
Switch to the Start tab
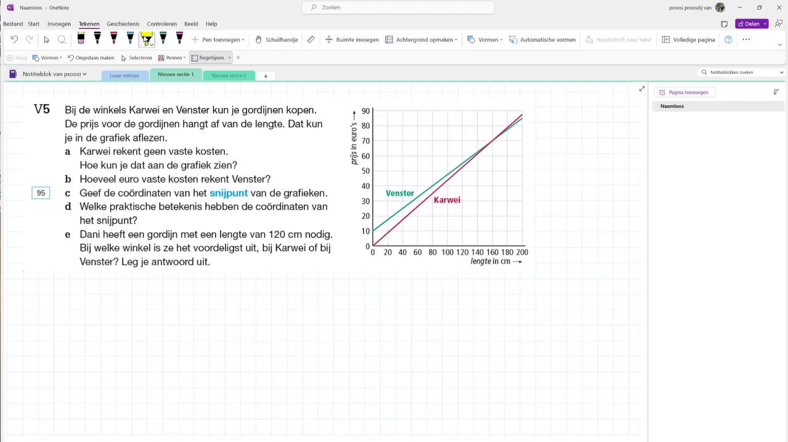[x=34, y=24]
